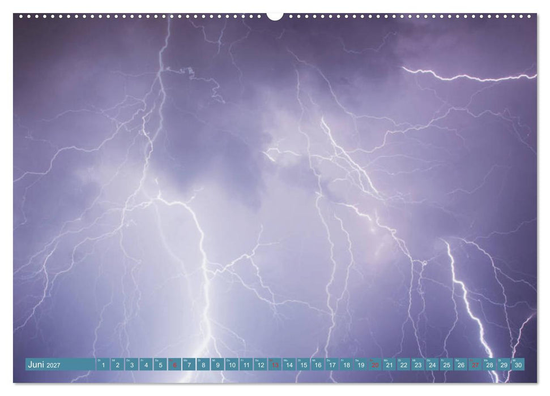Select day 17 in the date strip
This screenshot has height=396, width=550.
pos(332,364)
